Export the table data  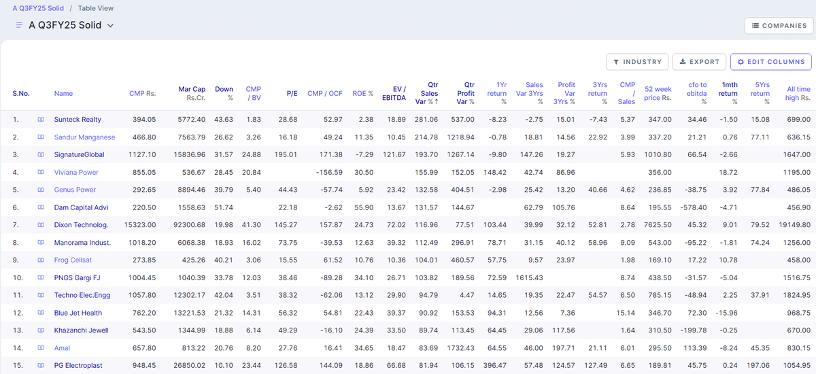coord(700,62)
